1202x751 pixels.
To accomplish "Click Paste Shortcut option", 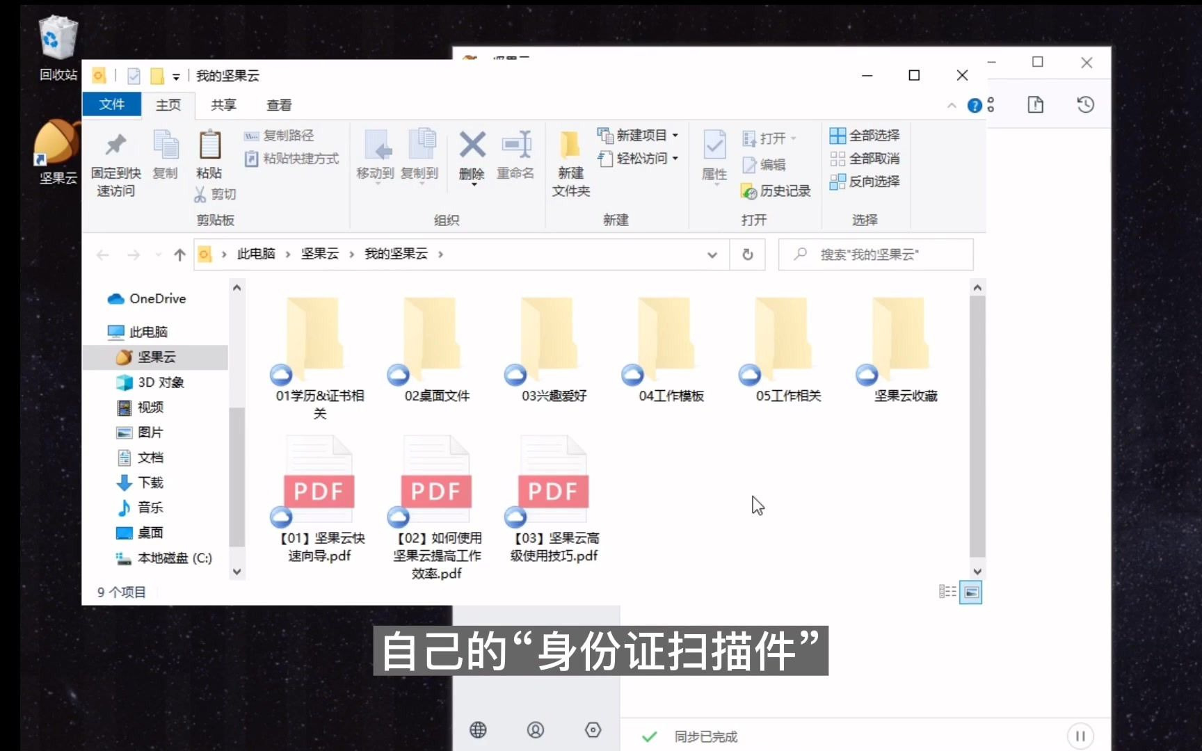I will coord(291,159).
